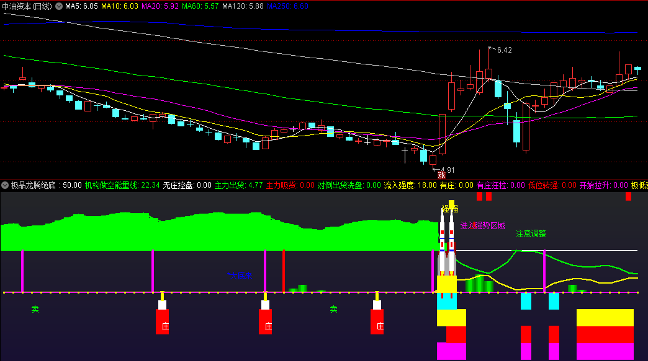Select the MA5: 6.05 label
The width and height of the screenshot is (648, 361).
tap(81, 6)
